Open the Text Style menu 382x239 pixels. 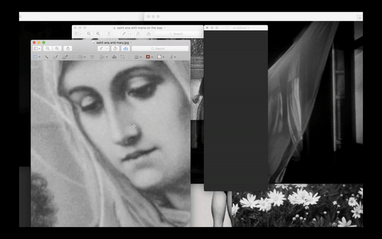173,57
